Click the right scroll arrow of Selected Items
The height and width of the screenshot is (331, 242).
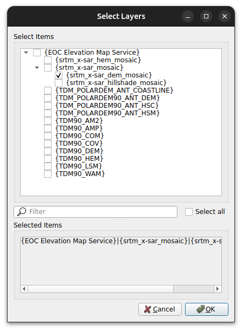[218, 289]
